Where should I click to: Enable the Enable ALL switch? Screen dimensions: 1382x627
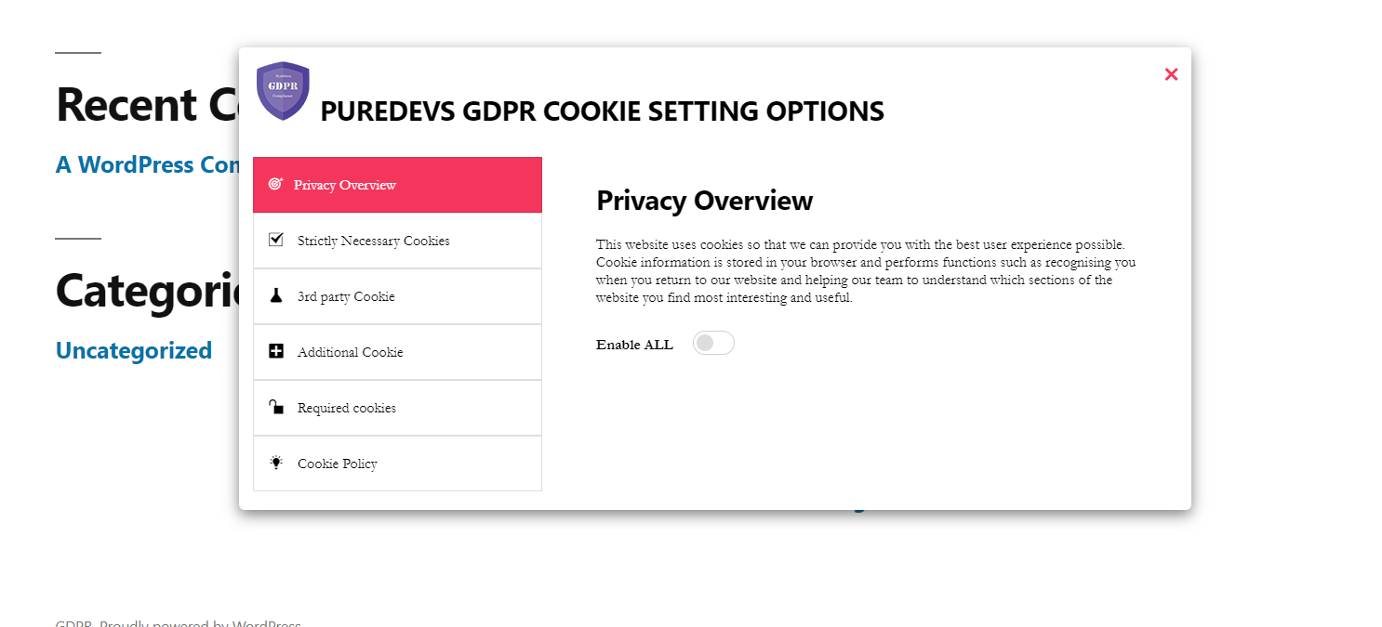(713, 343)
